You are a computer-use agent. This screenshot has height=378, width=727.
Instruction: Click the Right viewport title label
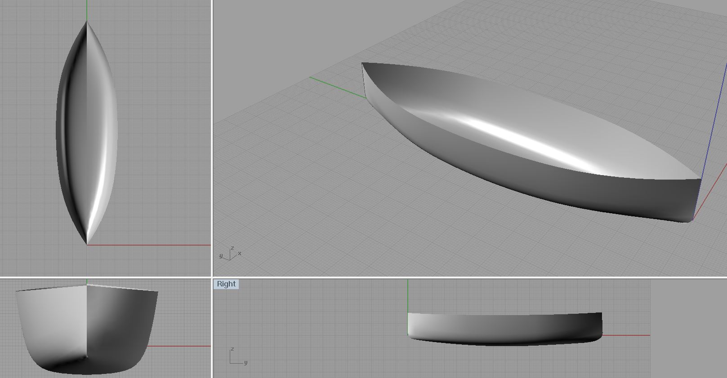pos(226,284)
